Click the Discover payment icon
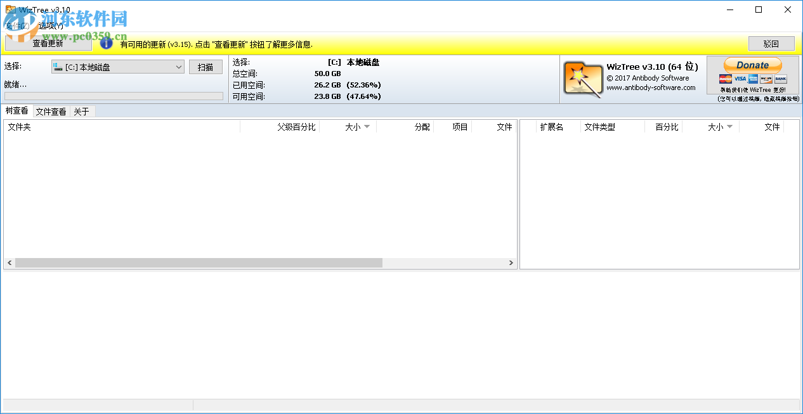The image size is (803, 414). 766,79
